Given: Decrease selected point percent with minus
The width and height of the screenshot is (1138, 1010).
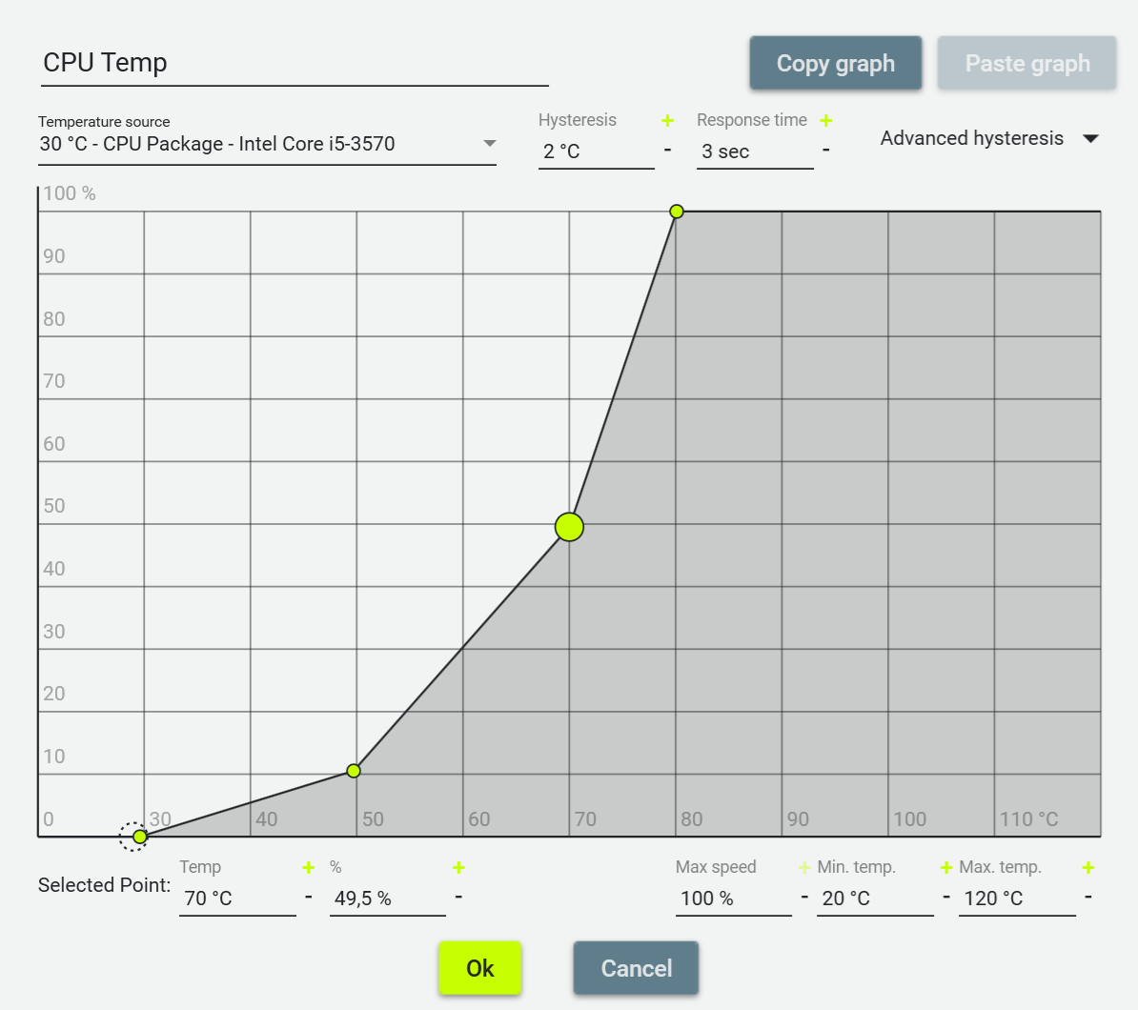Looking at the screenshot, I should [x=458, y=897].
